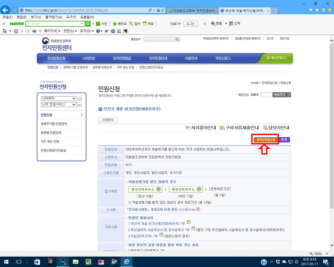Go back with the browser back arrow

pyautogui.click(x=5, y=10)
